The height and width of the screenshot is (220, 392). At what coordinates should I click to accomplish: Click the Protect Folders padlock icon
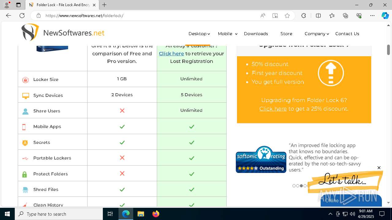24,174
